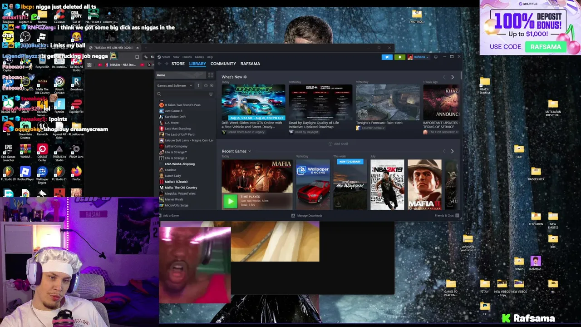Open Friends & Chat icon in Steam footer
The height and width of the screenshot is (327, 581).
(457, 215)
